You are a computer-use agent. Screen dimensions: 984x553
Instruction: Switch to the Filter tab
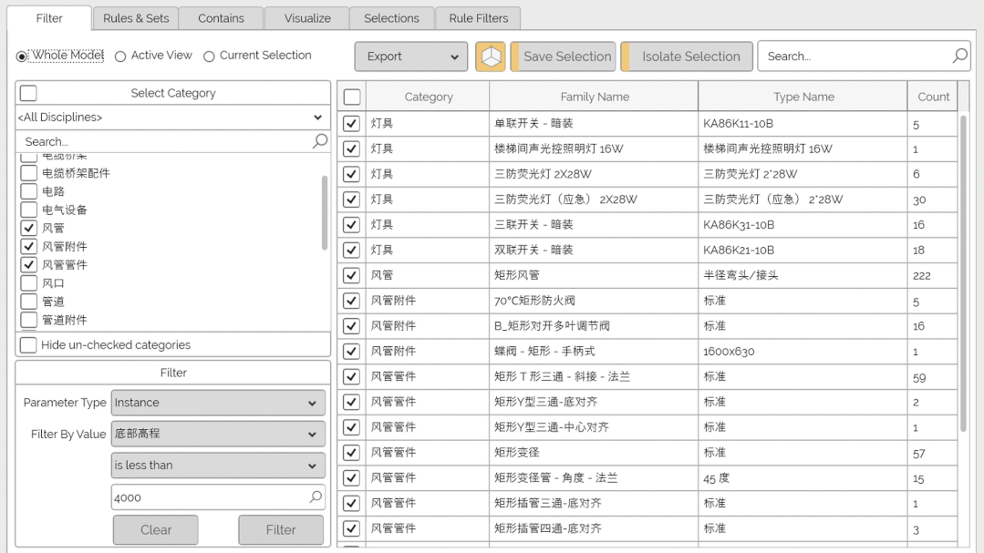[49, 18]
